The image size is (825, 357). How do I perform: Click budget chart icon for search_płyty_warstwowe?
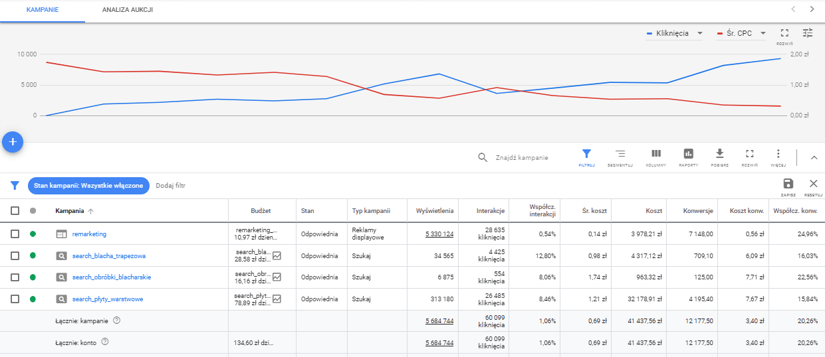click(277, 299)
